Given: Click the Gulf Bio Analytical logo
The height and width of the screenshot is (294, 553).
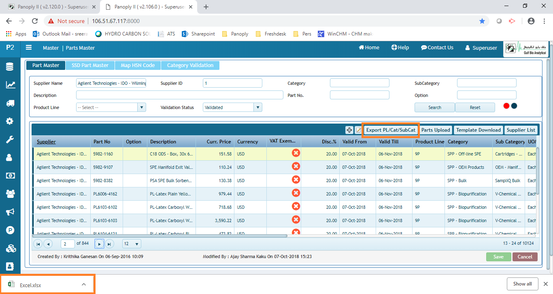Looking at the screenshot, I should (x=525, y=49).
